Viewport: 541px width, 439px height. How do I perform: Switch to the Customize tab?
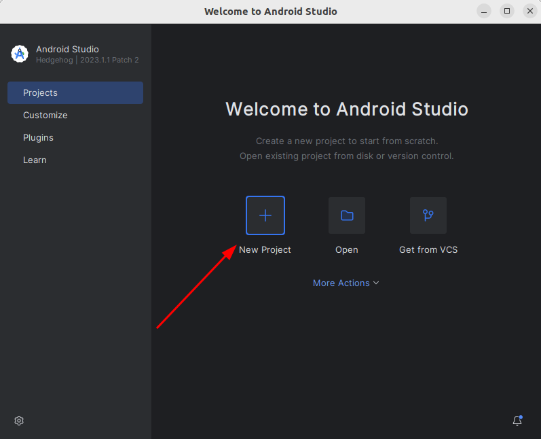[x=75, y=115]
